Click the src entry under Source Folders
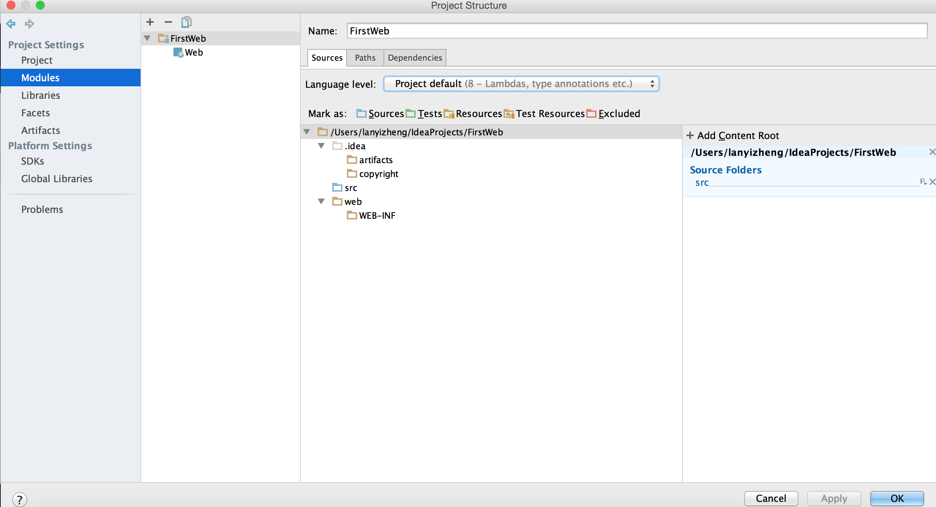The height and width of the screenshot is (507, 936). (702, 183)
